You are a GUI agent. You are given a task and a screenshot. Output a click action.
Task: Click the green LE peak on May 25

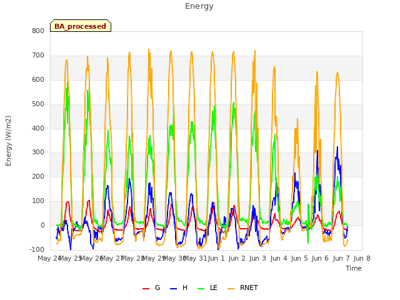pyautogui.click(x=67, y=82)
